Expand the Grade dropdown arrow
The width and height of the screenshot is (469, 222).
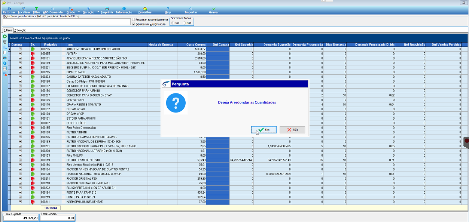[x=79, y=11]
